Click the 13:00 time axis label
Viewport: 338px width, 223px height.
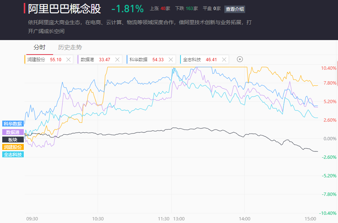click(x=179, y=219)
